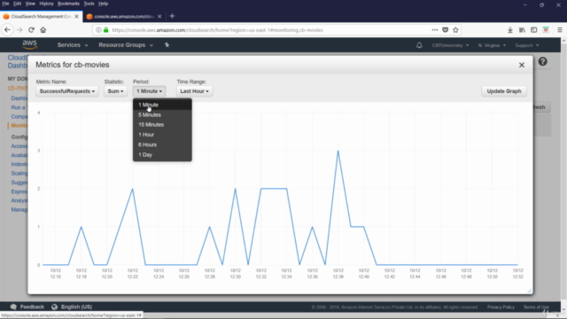This screenshot has width=567, height=319.
Task: Collapse the 1 Minute period dropdown
Action: tap(150, 91)
